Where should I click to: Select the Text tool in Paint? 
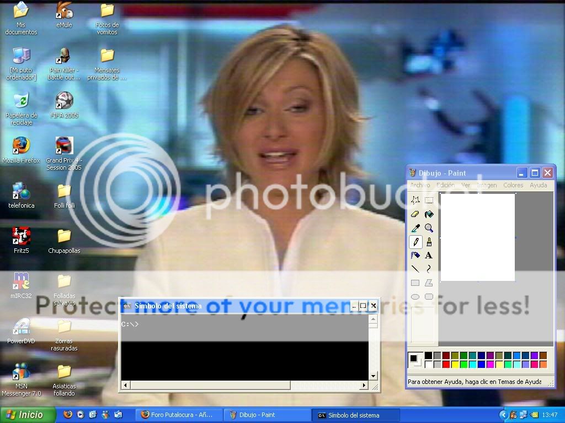click(x=429, y=256)
